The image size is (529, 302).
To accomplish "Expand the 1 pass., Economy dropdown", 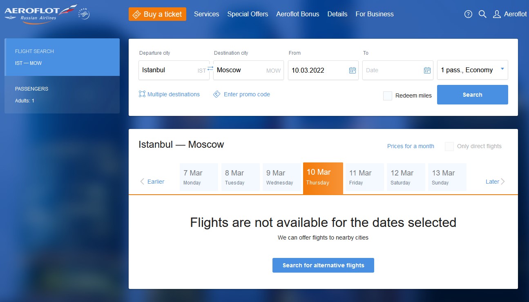I will pos(473,70).
